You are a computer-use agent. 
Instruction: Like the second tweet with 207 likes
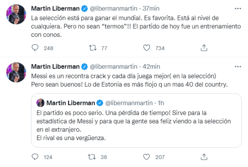[x=147, y=157]
